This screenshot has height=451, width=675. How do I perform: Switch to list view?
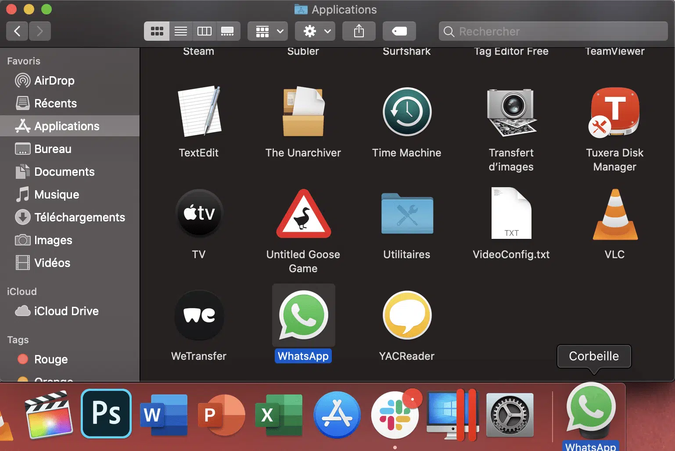coord(181,31)
